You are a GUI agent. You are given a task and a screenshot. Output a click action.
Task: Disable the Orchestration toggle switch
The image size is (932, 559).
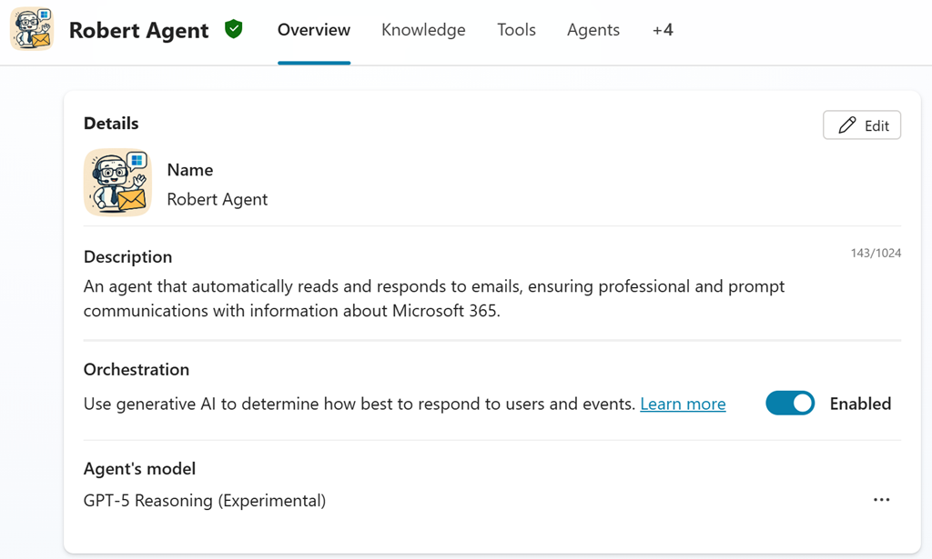[790, 404]
